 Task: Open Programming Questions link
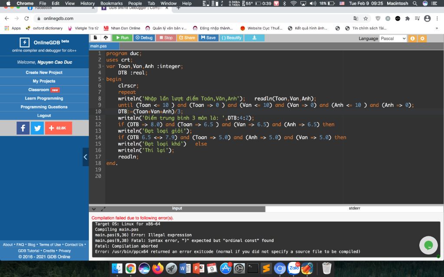[x=44, y=107]
